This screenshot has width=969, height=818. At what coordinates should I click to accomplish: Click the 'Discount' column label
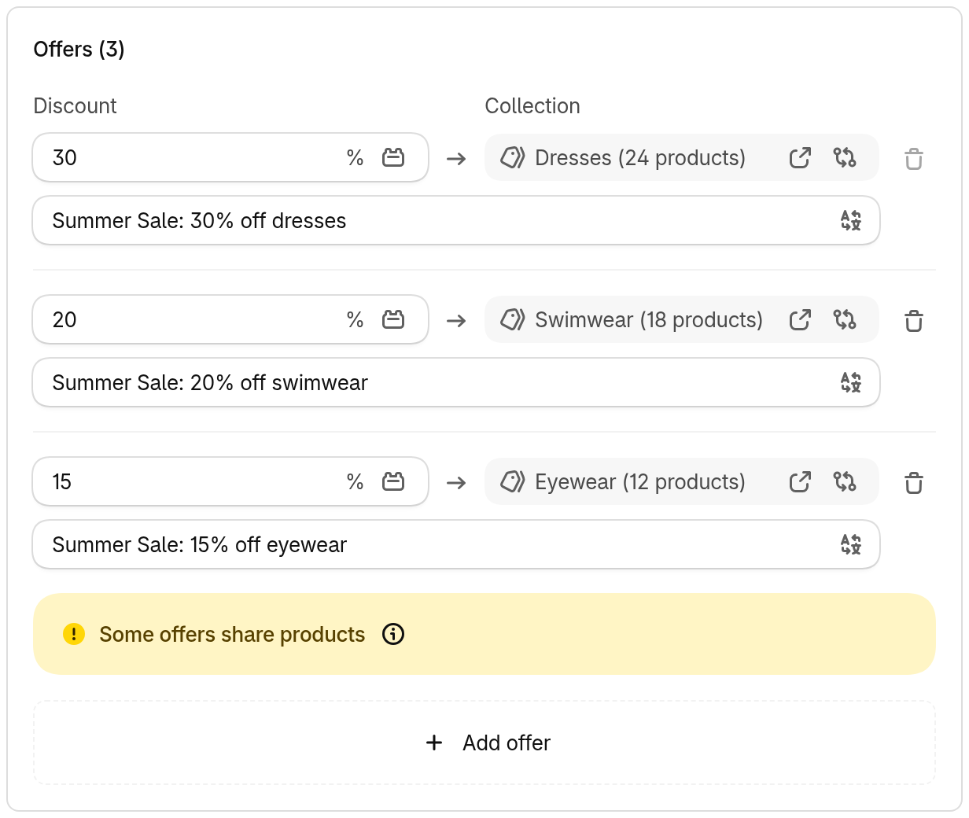(x=75, y=106)
